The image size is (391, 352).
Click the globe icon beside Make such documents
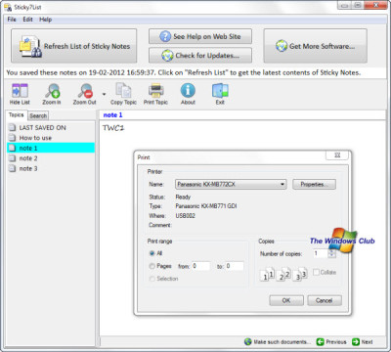click(248, 342)
